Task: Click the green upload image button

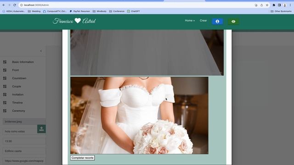Action: click(41, 129)
